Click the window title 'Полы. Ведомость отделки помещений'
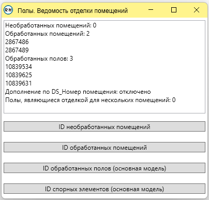The height and width of the screenshot is (200, 209). 72,11
